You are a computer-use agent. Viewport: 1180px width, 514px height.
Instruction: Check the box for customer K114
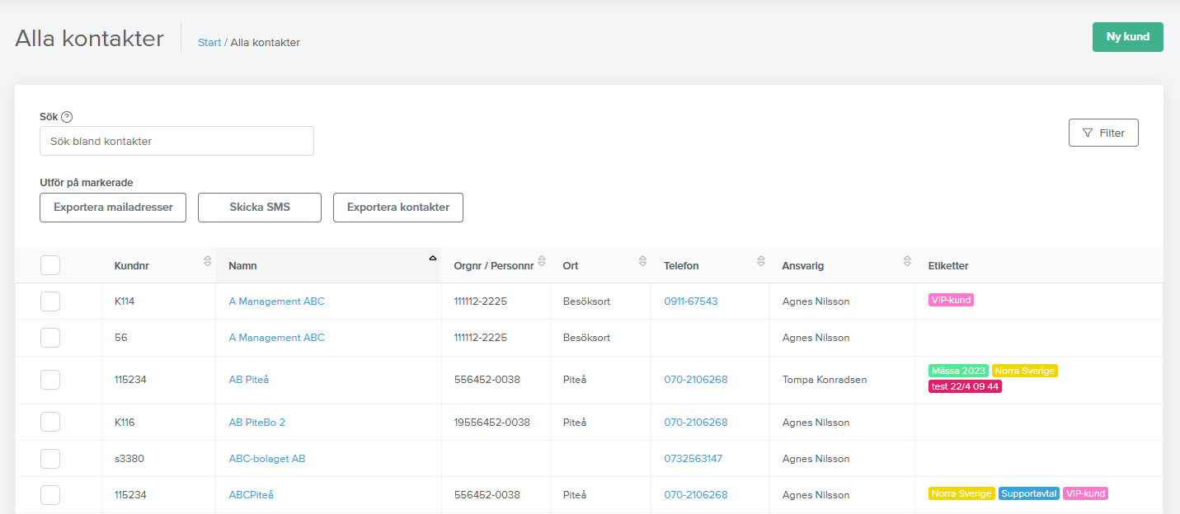pos(50,301)
